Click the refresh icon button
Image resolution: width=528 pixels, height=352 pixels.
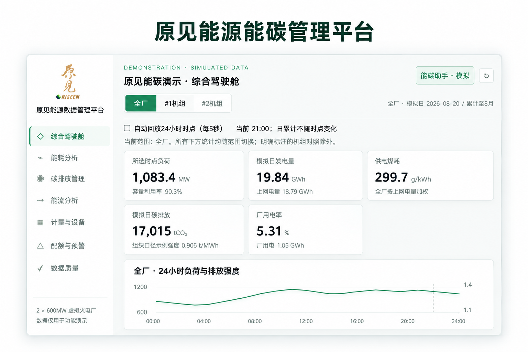pyautogui.click(x=486, y=76)
